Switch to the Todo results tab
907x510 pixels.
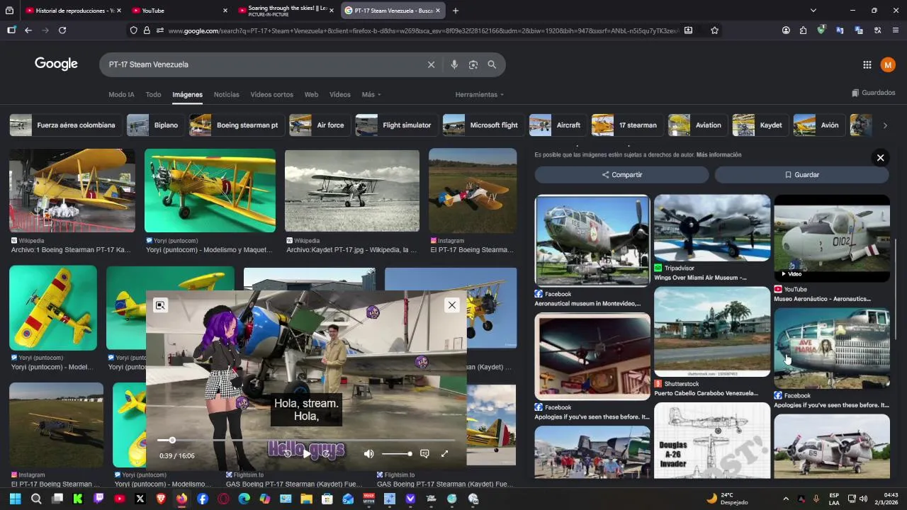coord(153,94)
